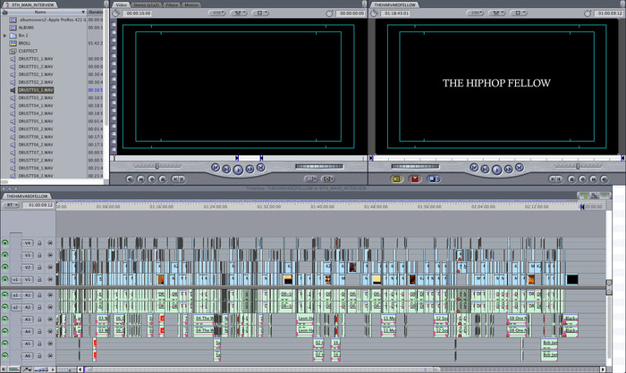This screenshot has height=373, width=626.
Task: Open Viewer zoom percentage pop-up
Action: coord(217,13)
